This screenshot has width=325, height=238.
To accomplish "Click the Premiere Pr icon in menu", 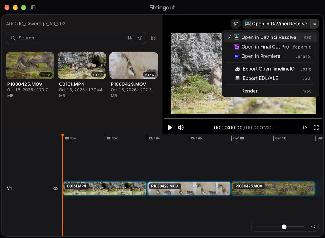I will pyautogui.click(x=237, y=56).
